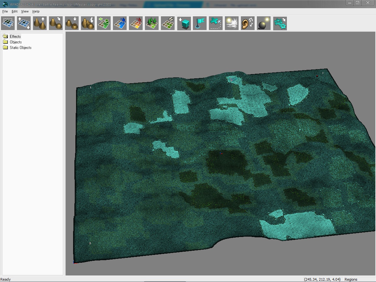Select the ear sound tool
The image size is (376, 282).
(x=248, y=23)
